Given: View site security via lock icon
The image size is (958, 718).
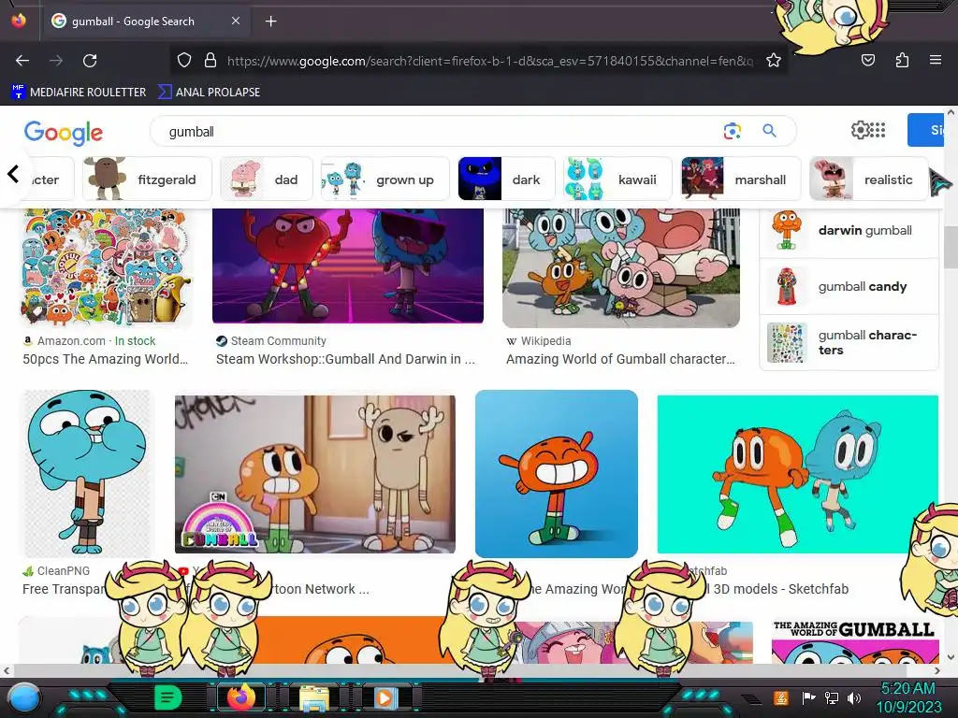Looking at the screenshot, I should 210,61.
